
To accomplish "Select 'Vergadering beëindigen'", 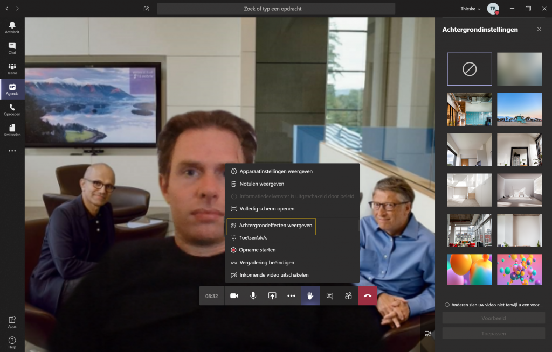I will point(292,262).
